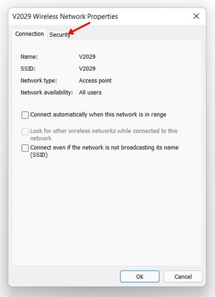Switch to the Security tab
Screen dimensions: 215x297
click(60, 34)
